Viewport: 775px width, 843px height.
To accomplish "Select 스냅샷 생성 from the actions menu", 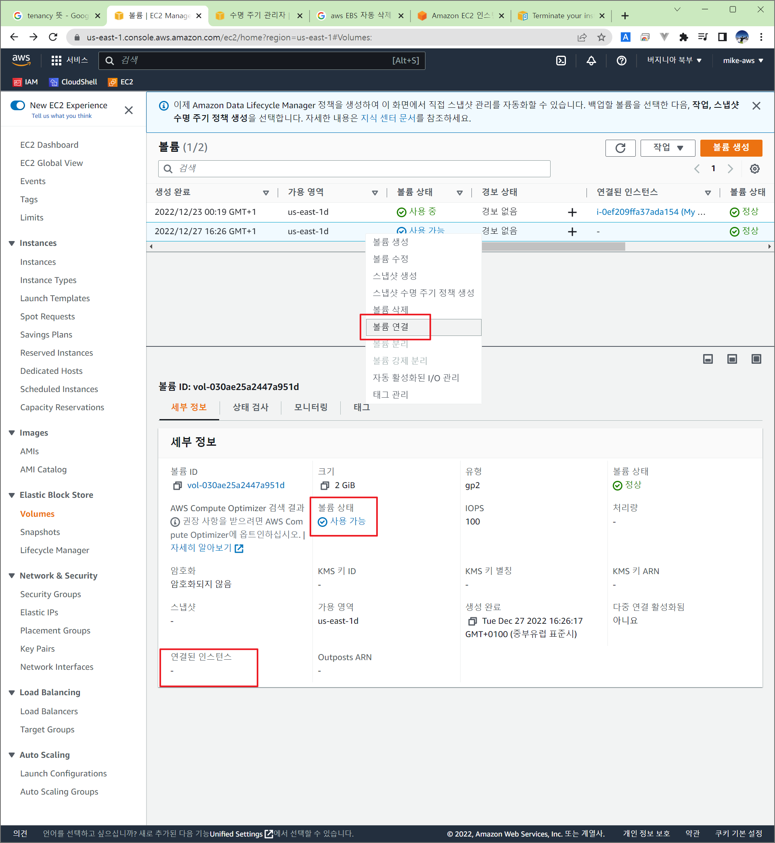I will coord(423,276).
